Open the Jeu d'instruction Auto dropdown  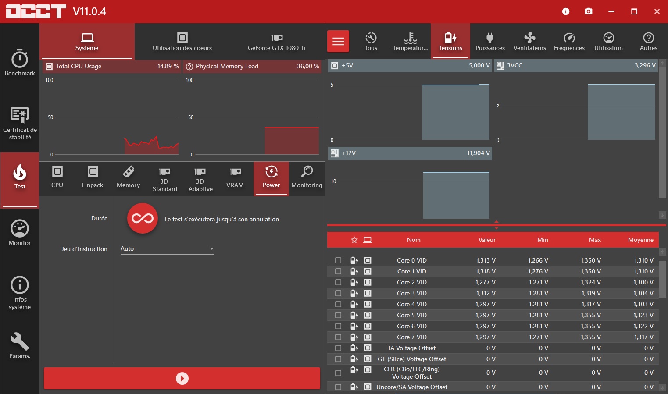point(167,249)
